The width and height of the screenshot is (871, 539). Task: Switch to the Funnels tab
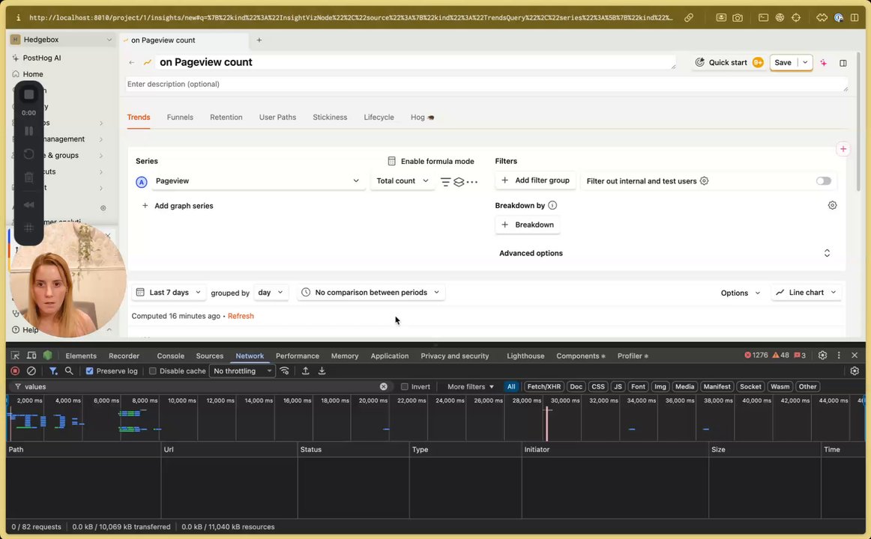tap(180, 117)
